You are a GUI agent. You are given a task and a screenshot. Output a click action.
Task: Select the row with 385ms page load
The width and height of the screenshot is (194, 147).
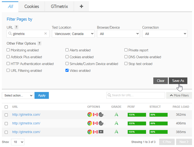coord(6,132)
